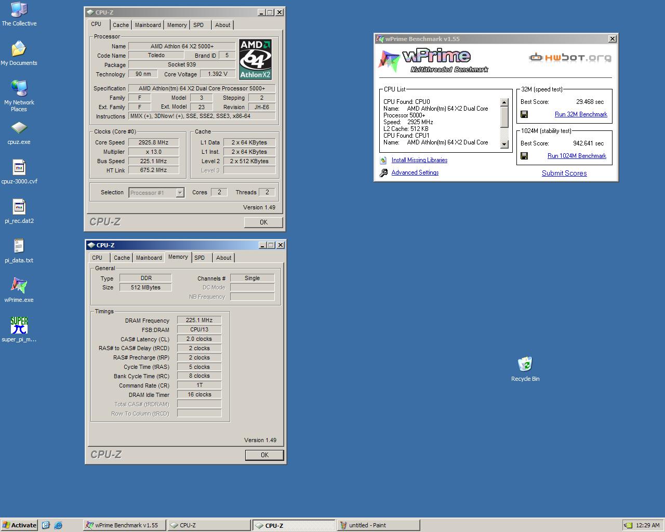This screenshot has height=532, width=665.
Task: Run 32M Benchmark link
Action: click(581, 114)
